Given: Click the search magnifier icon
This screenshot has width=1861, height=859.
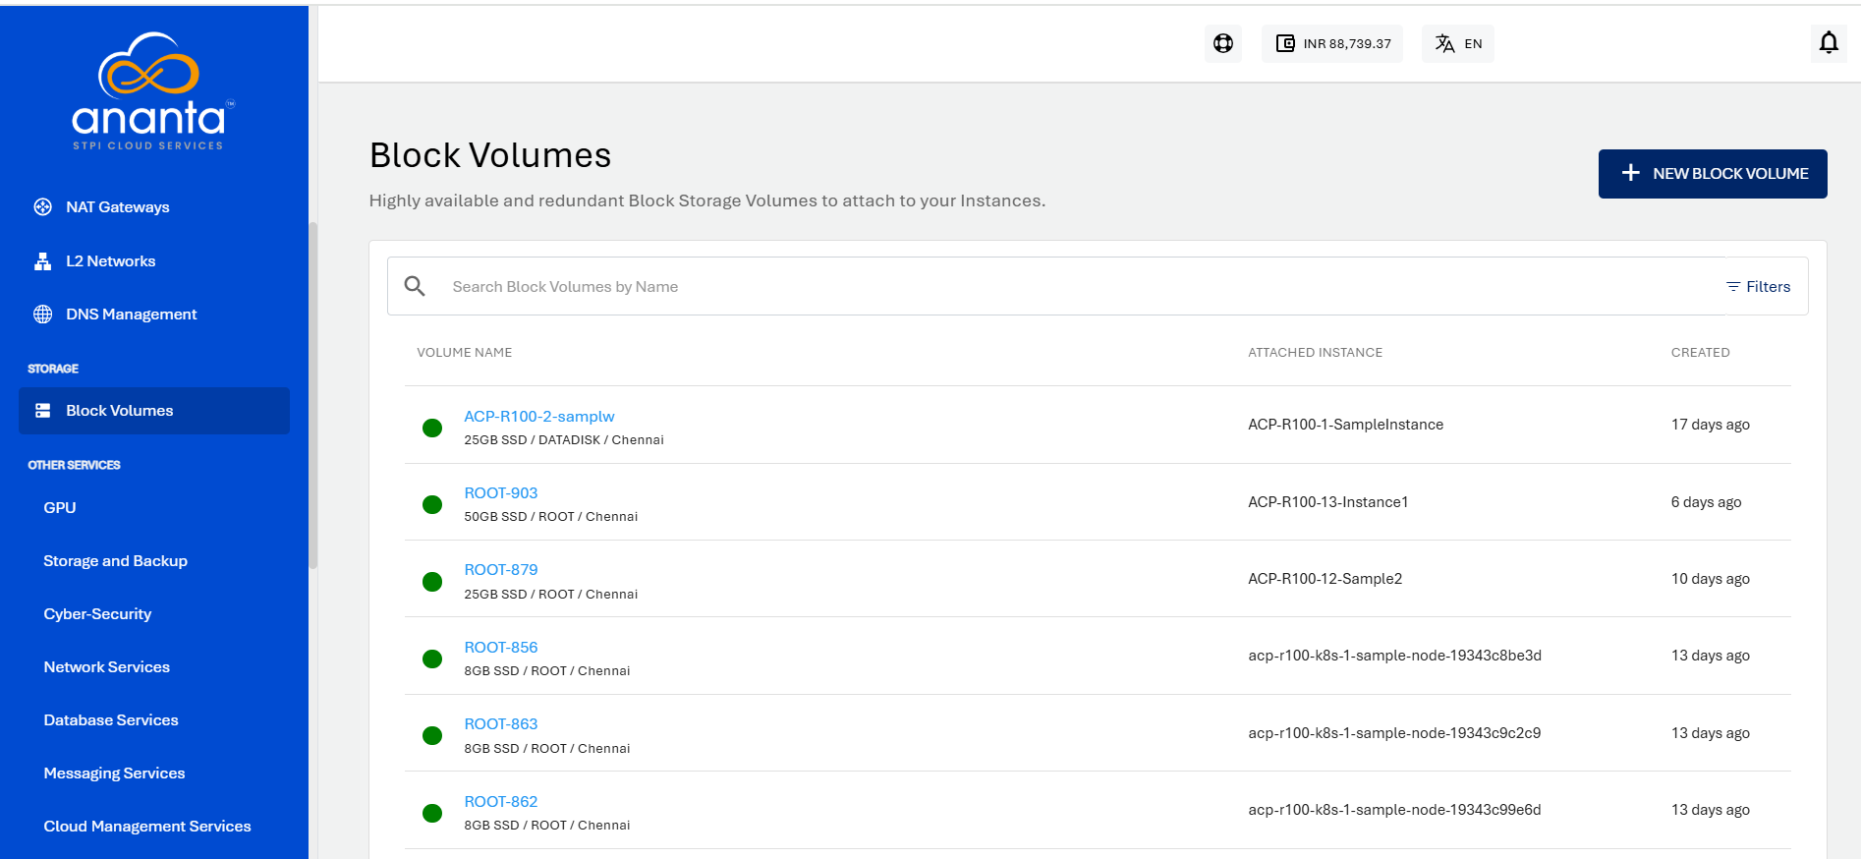Looking at the screenshot, I should tap(415, 286).
